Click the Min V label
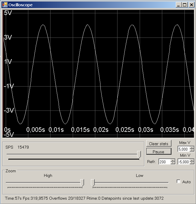This screenshot has width=196, height=204. click(x=185, y=155)
